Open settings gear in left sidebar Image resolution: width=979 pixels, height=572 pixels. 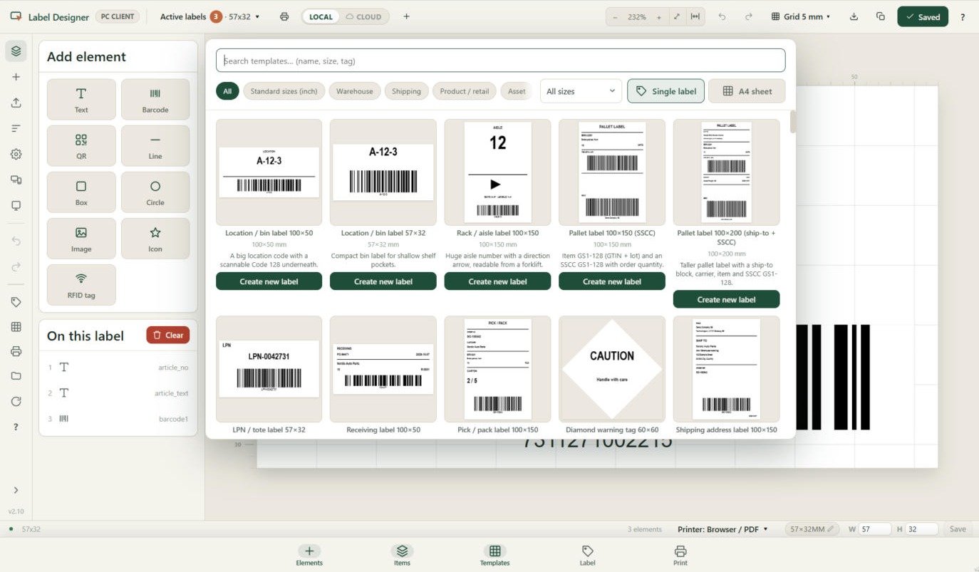point(16,155)
